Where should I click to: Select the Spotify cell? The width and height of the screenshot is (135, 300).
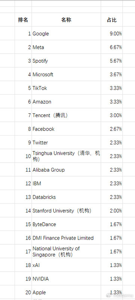[66, 61]
